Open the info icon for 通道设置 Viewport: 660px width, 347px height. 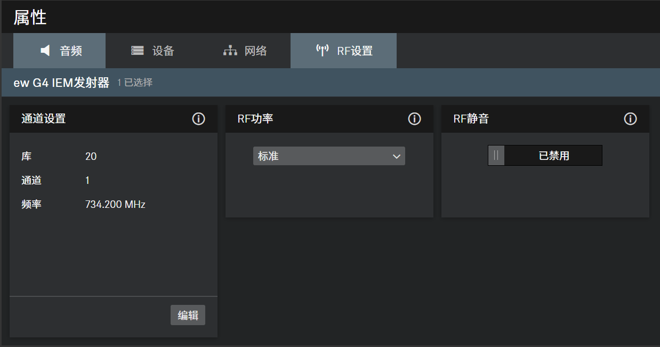point(198,119)
